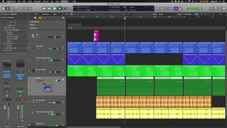Open the Note Pads icon
227x128 pixels.
(x=215, y=9)
